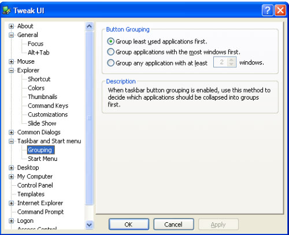
Task: Expand the My Computer tree node
Action: (12, 177)
